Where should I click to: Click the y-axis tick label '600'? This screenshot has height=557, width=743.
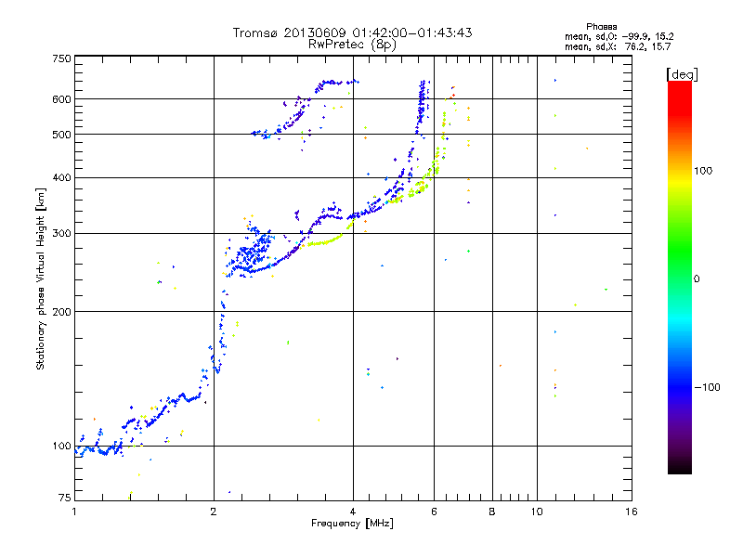click(x=61, y=99)
